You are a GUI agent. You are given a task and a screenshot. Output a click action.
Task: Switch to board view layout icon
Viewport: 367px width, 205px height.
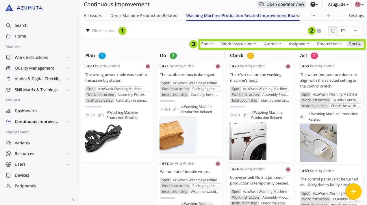(333, 31)
